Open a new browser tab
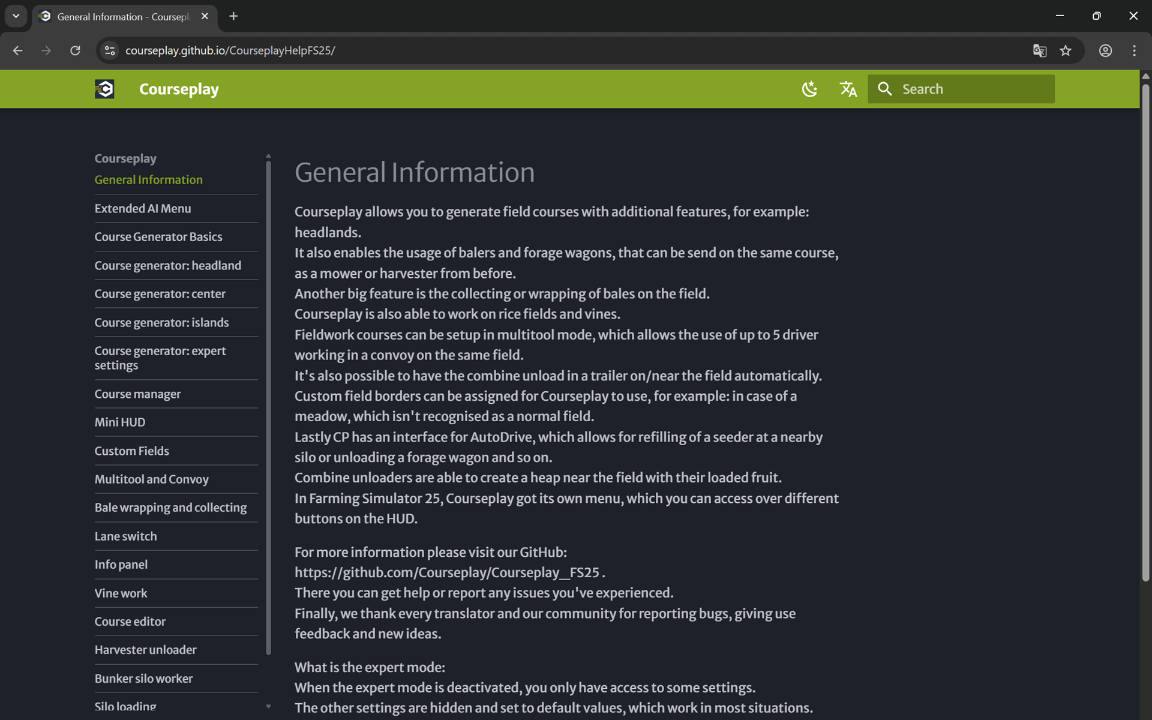 click(x=233, y=16)
